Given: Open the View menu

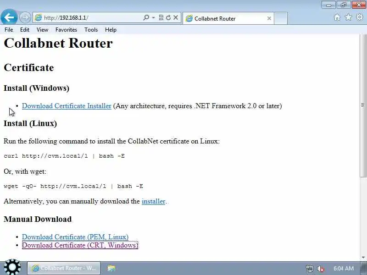Looking at the screenshot, I should 42,30.
